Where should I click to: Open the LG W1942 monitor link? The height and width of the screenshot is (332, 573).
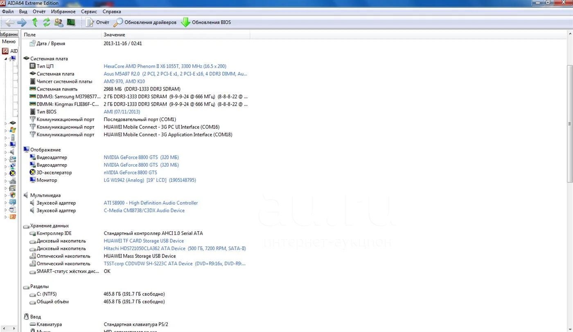pos(150,180)
